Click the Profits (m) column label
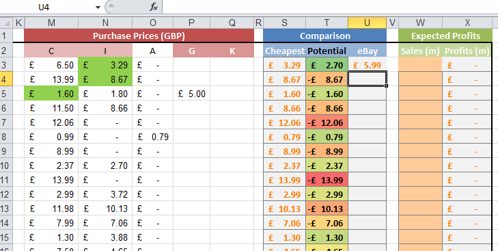Image resolution: width=498 pixels, height=251 pixels. pyautogui.click(x=467, y=51)
